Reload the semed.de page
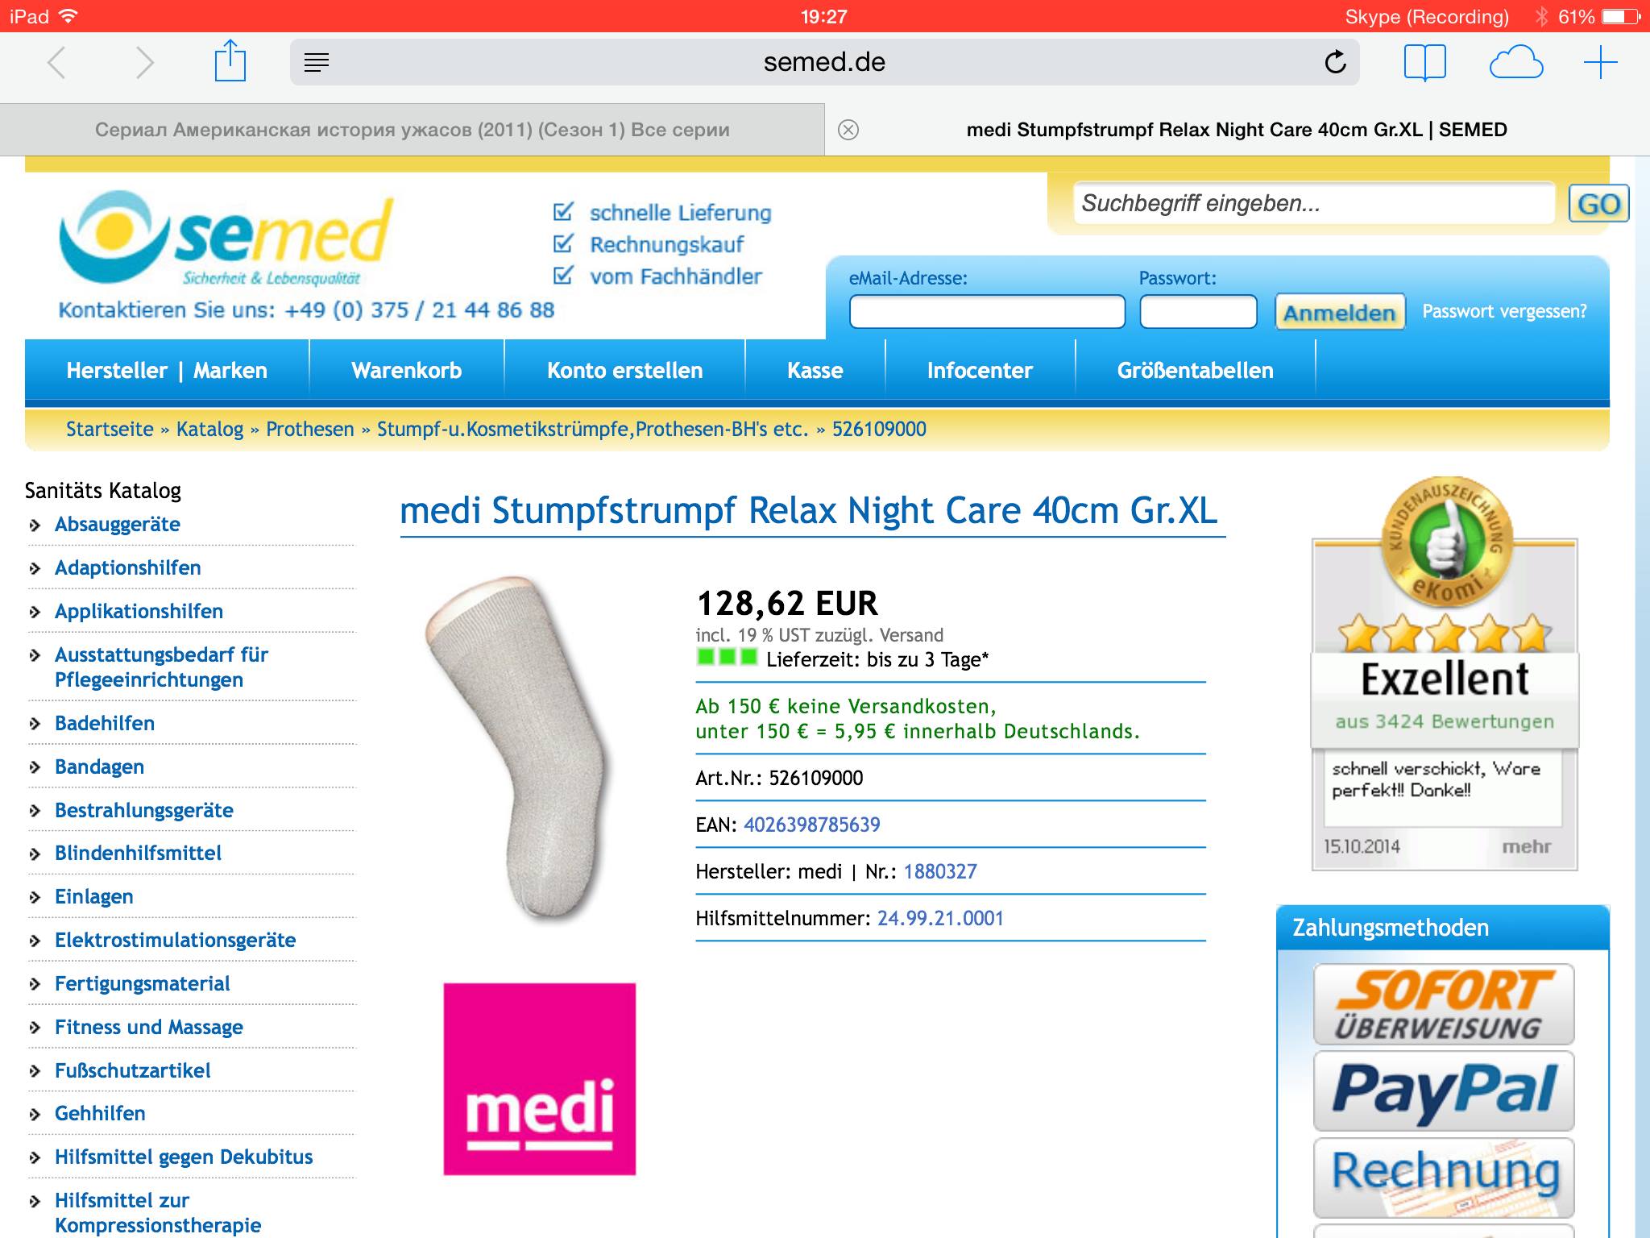Screen dimensions: 1650x1238 1335,62
